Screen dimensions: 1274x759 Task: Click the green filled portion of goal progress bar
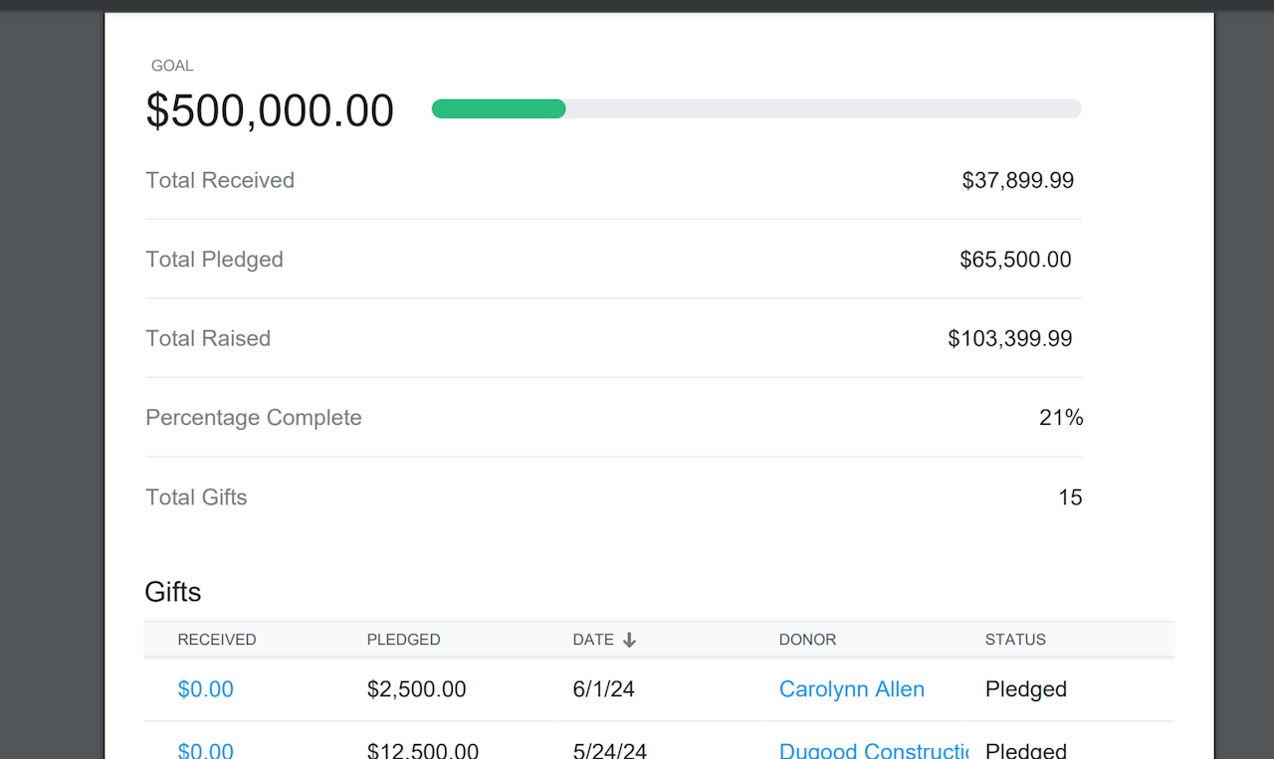499,109
